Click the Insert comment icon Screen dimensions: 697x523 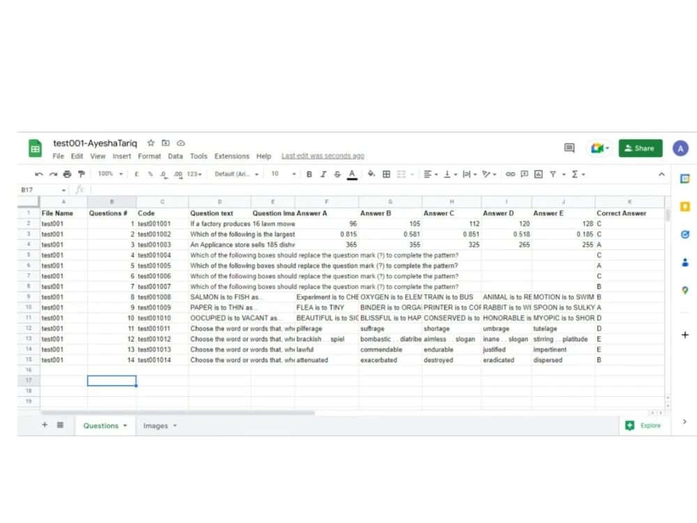pos(525,174)
